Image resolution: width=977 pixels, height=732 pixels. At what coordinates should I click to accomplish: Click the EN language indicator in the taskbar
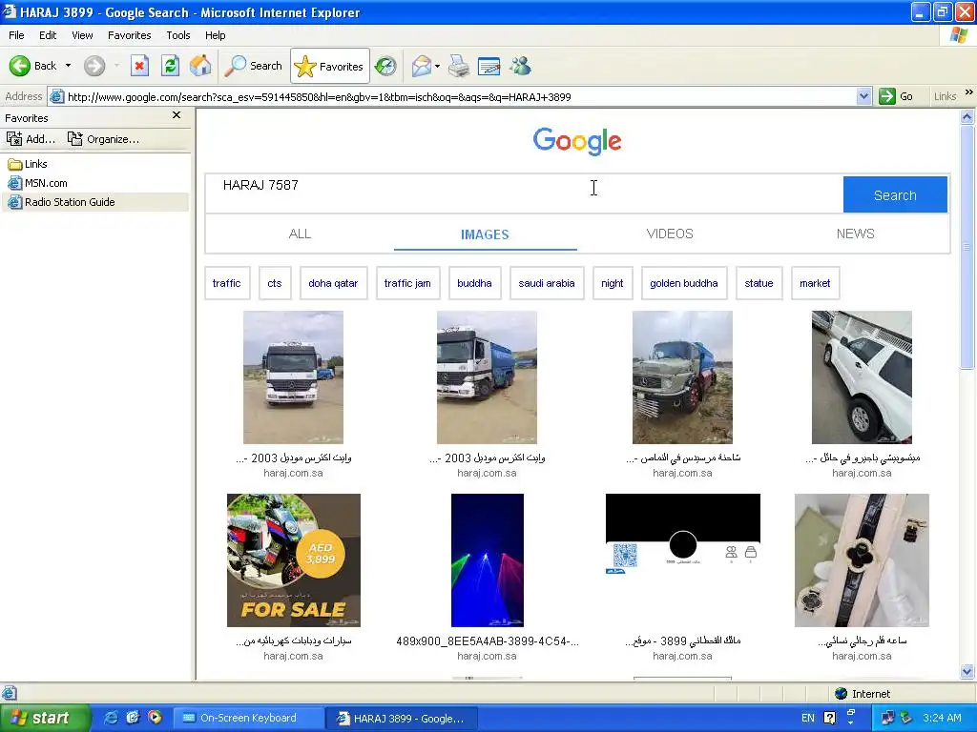pos(807,718)
